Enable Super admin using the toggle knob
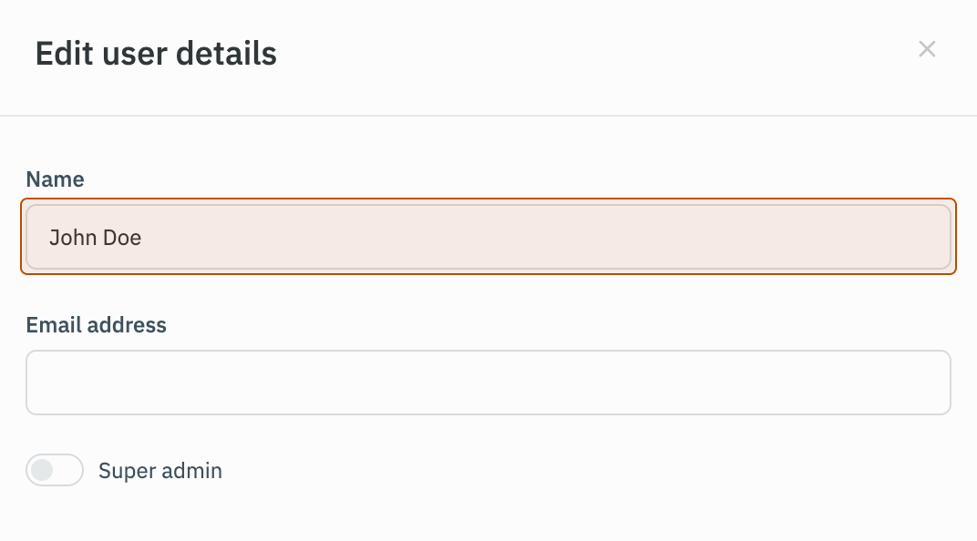Screen dimensions: 977x541 point(42,470)
